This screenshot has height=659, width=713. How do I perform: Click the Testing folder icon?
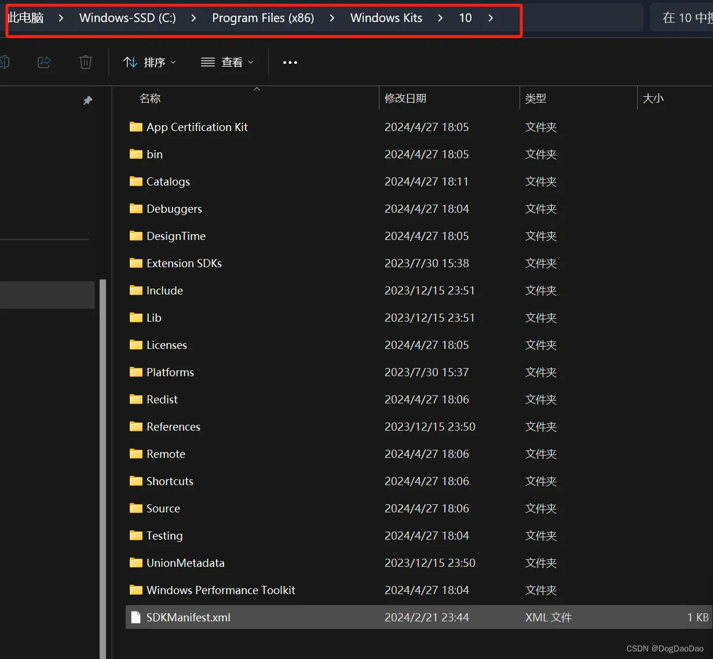click(136, 536)
